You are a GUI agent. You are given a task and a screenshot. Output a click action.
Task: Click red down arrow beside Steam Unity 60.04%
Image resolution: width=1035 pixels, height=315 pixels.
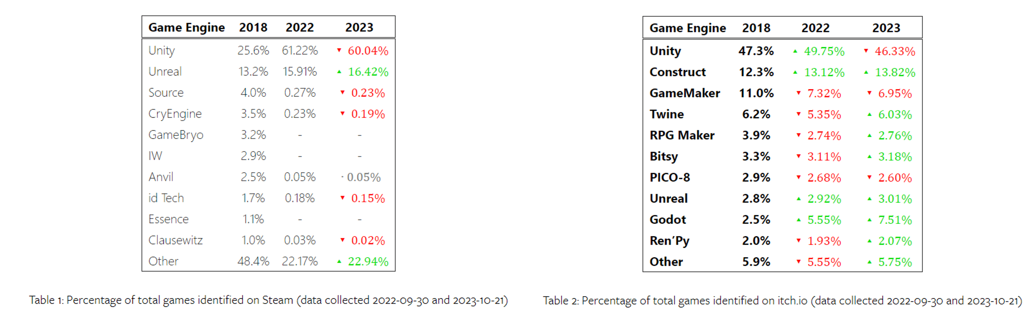tap(339, 50)
